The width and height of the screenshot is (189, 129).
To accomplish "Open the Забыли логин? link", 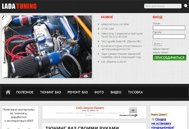I will (160, 53).
